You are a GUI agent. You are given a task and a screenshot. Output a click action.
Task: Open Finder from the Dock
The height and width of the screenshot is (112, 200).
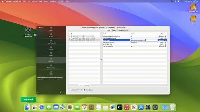pos(27,107)
